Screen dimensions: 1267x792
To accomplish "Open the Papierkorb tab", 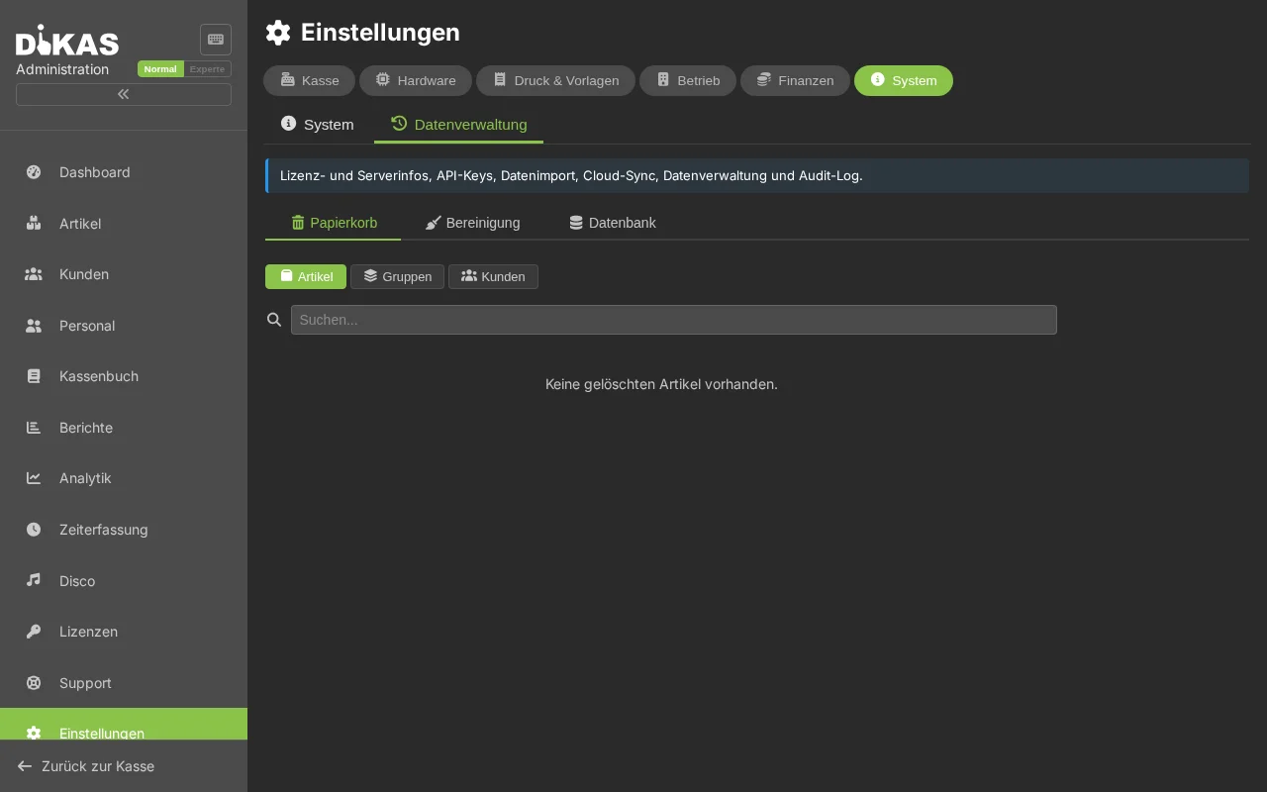I will [334, 223].
